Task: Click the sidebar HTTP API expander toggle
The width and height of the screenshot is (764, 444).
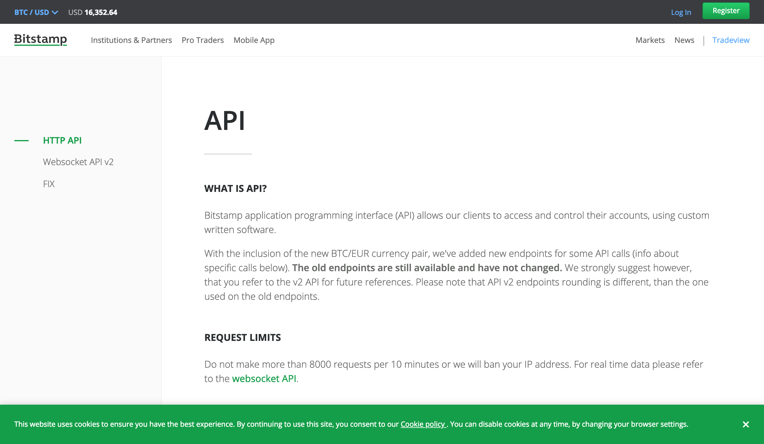Action: tap(21, 140)
